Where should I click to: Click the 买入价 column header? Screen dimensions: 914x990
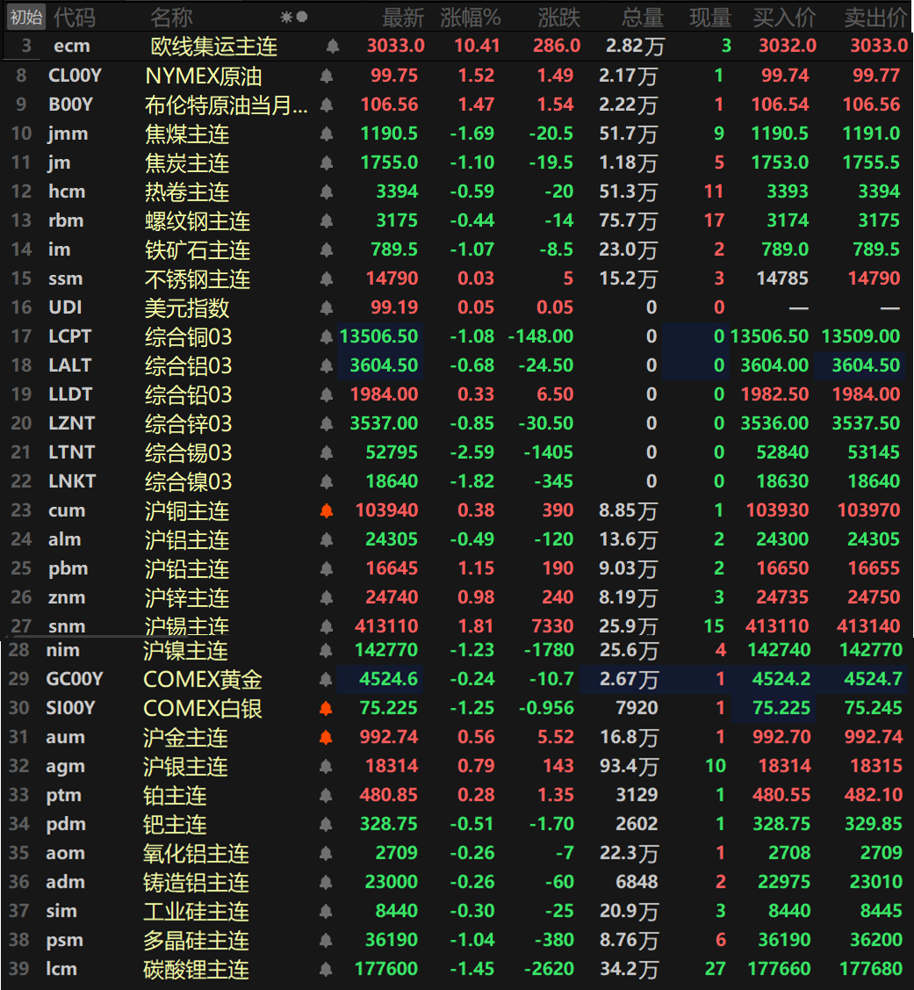pos(785,18)
